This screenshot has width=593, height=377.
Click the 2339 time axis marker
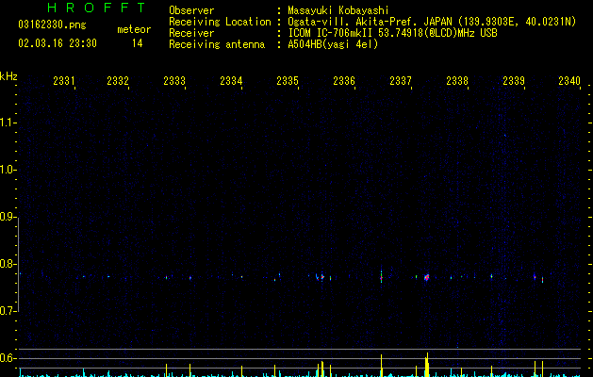(514, 81)
